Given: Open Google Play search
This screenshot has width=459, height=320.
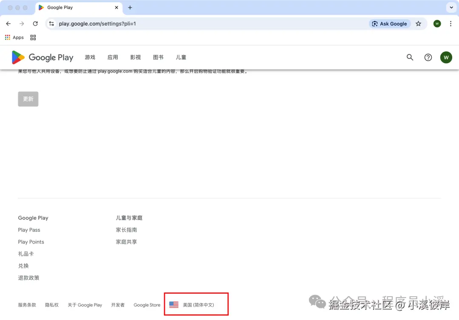Looking at the screenshot, I should (409, 57).
